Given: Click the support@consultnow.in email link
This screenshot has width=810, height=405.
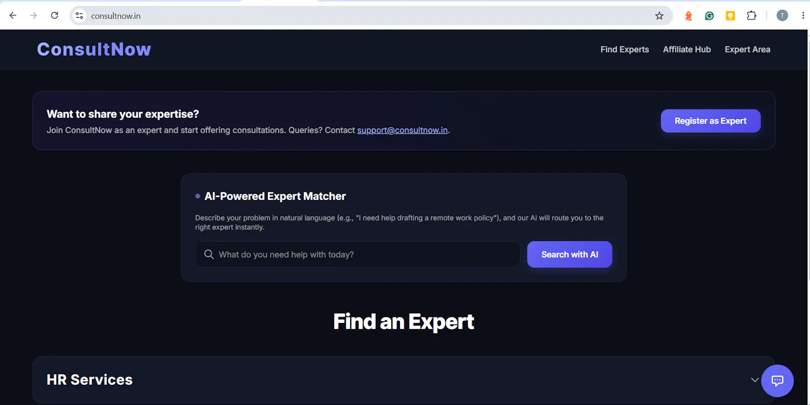Looking at the screenshot, I should 402,130.
